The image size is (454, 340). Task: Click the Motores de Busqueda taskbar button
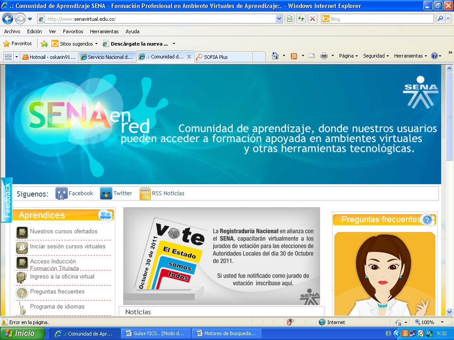click(x=227, y=332)
